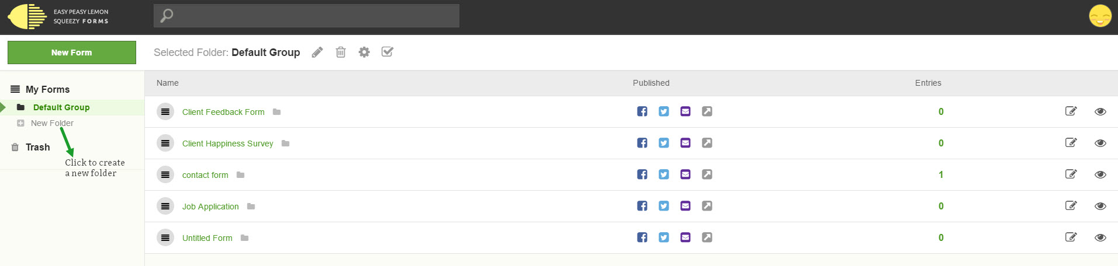Click the search input field in header
Image resolution: width=1118 pixels, height=266 pixels.
pyautogui.click(x=306, y=16)
